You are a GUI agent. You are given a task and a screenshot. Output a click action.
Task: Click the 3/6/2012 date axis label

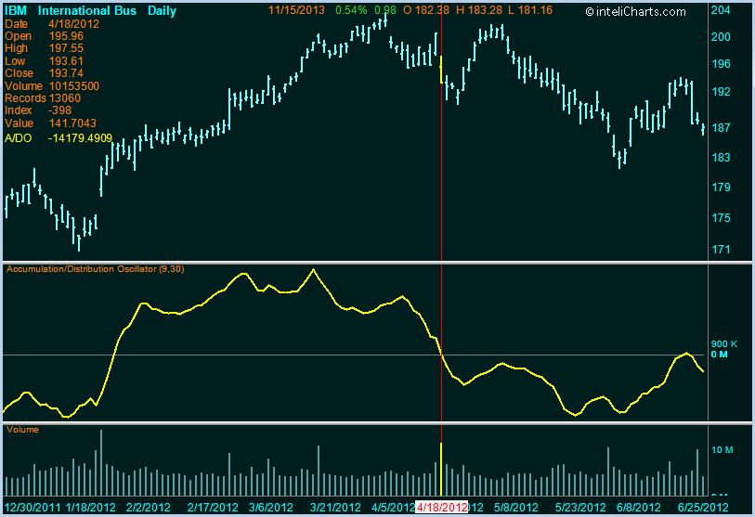point(270,508)
